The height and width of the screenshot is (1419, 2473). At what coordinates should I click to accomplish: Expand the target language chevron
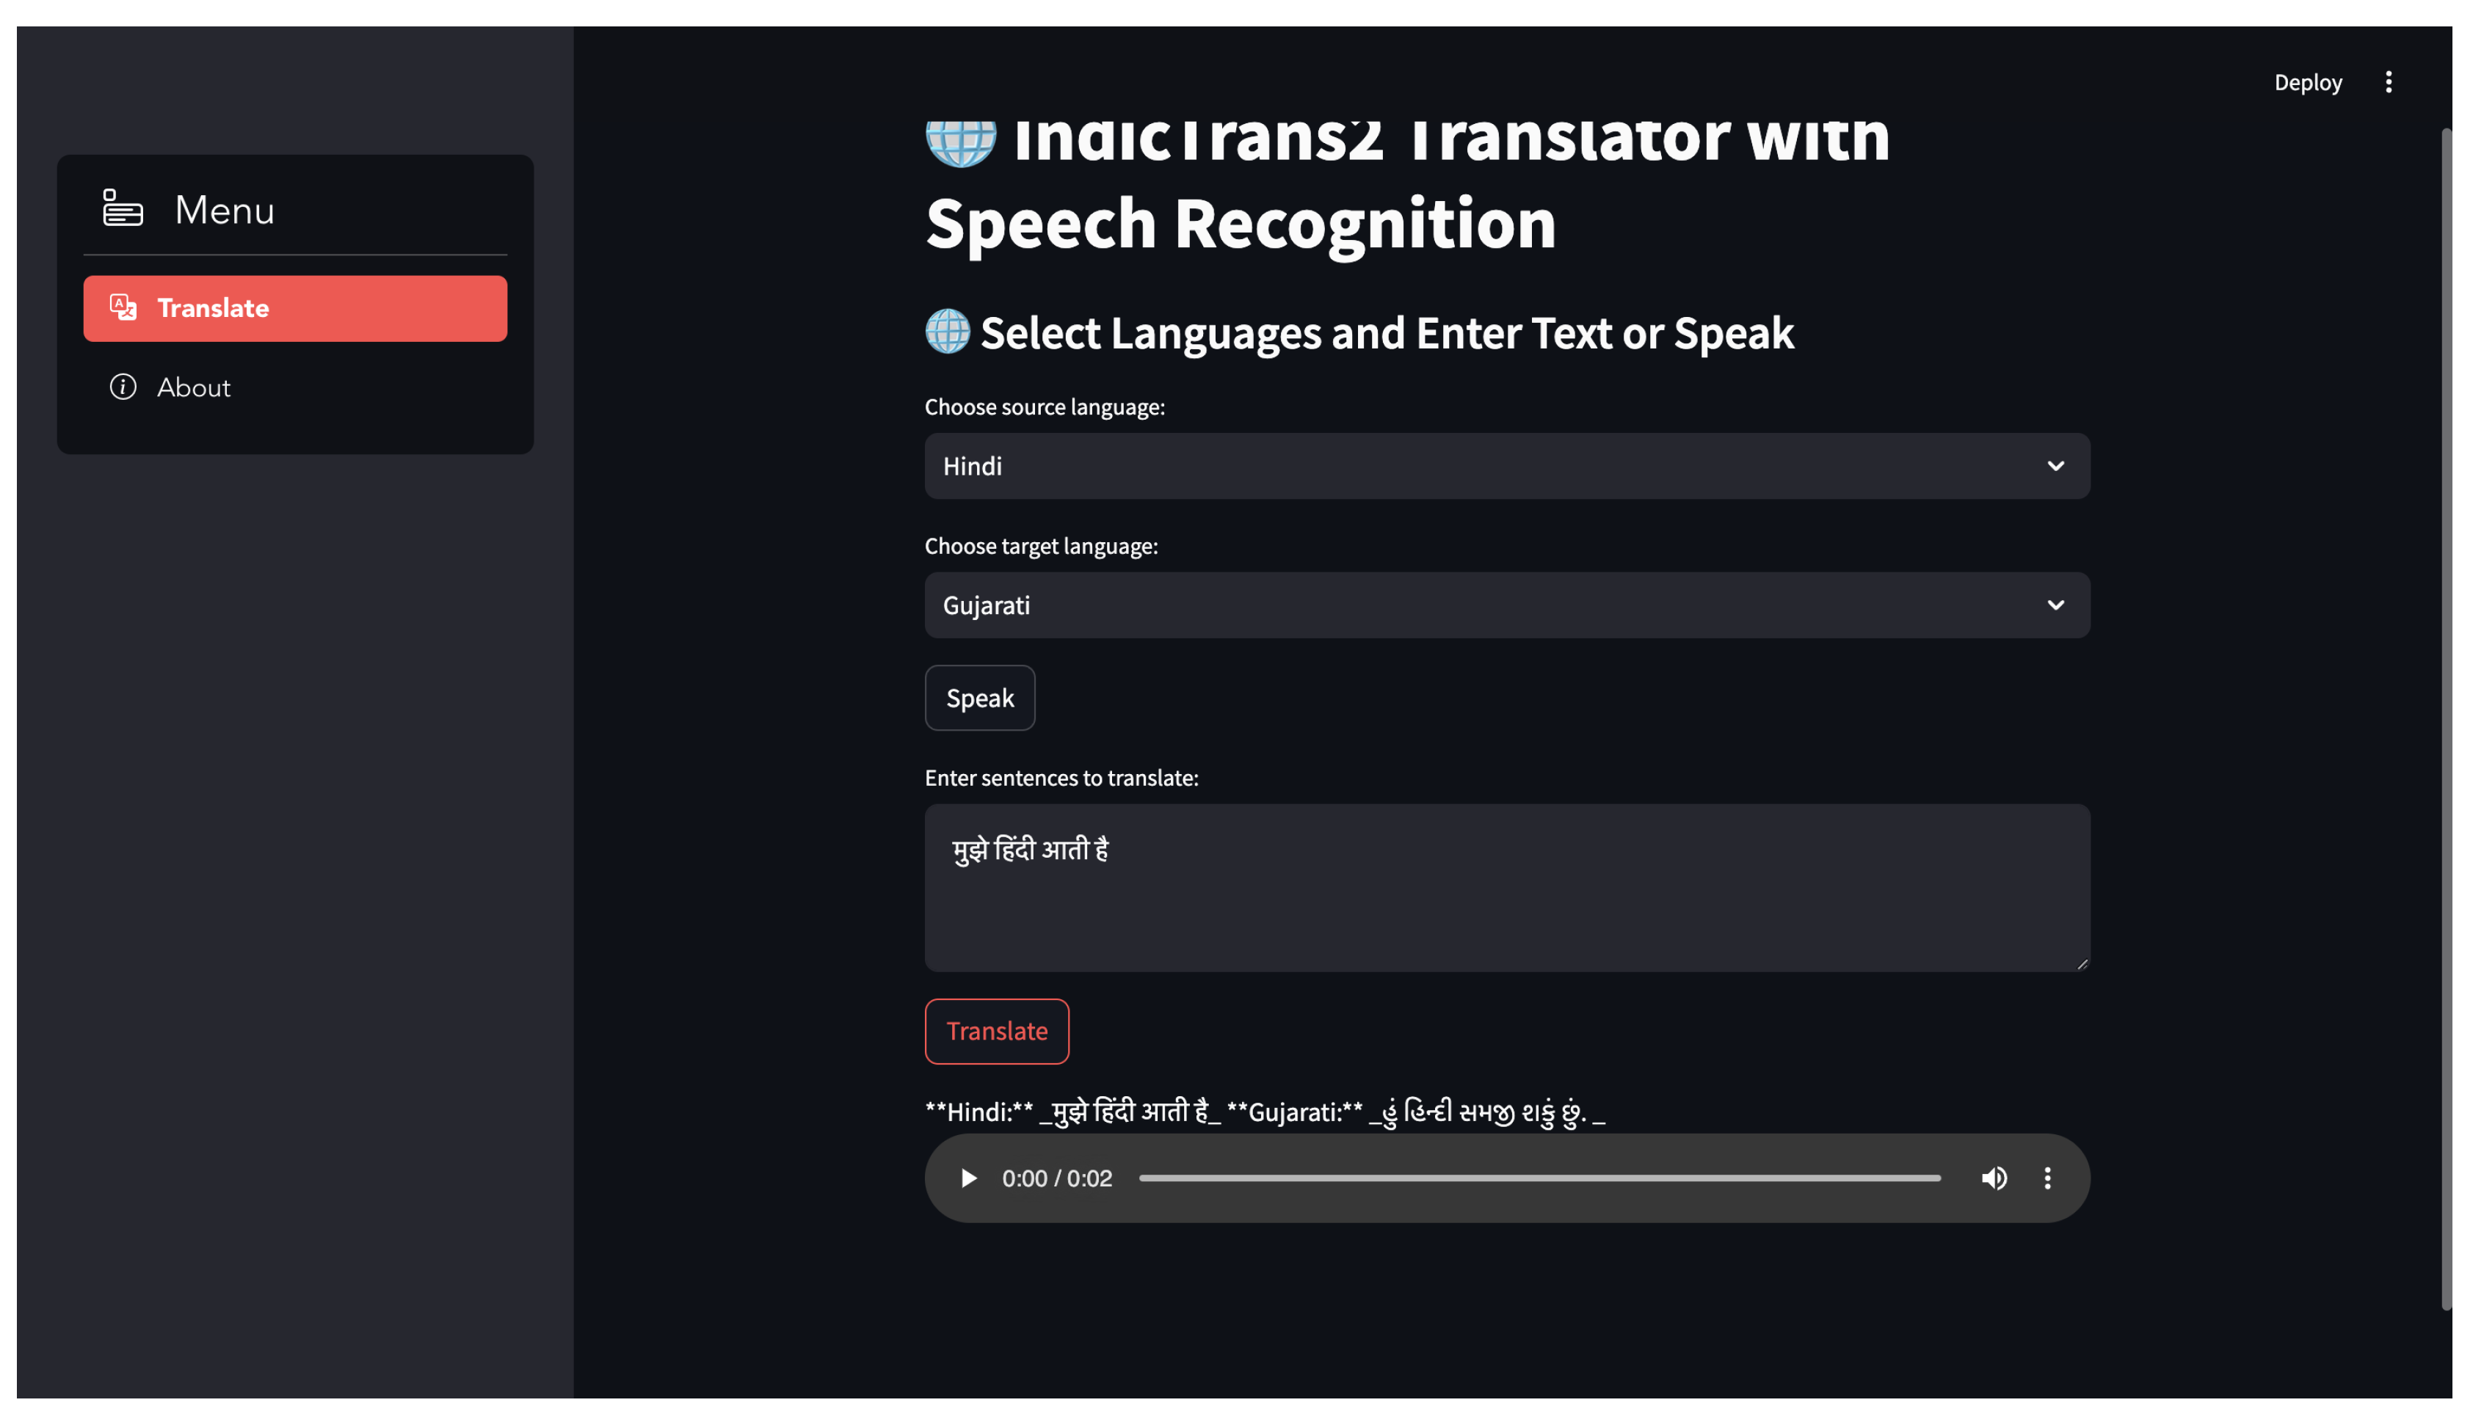(2055, 605)
